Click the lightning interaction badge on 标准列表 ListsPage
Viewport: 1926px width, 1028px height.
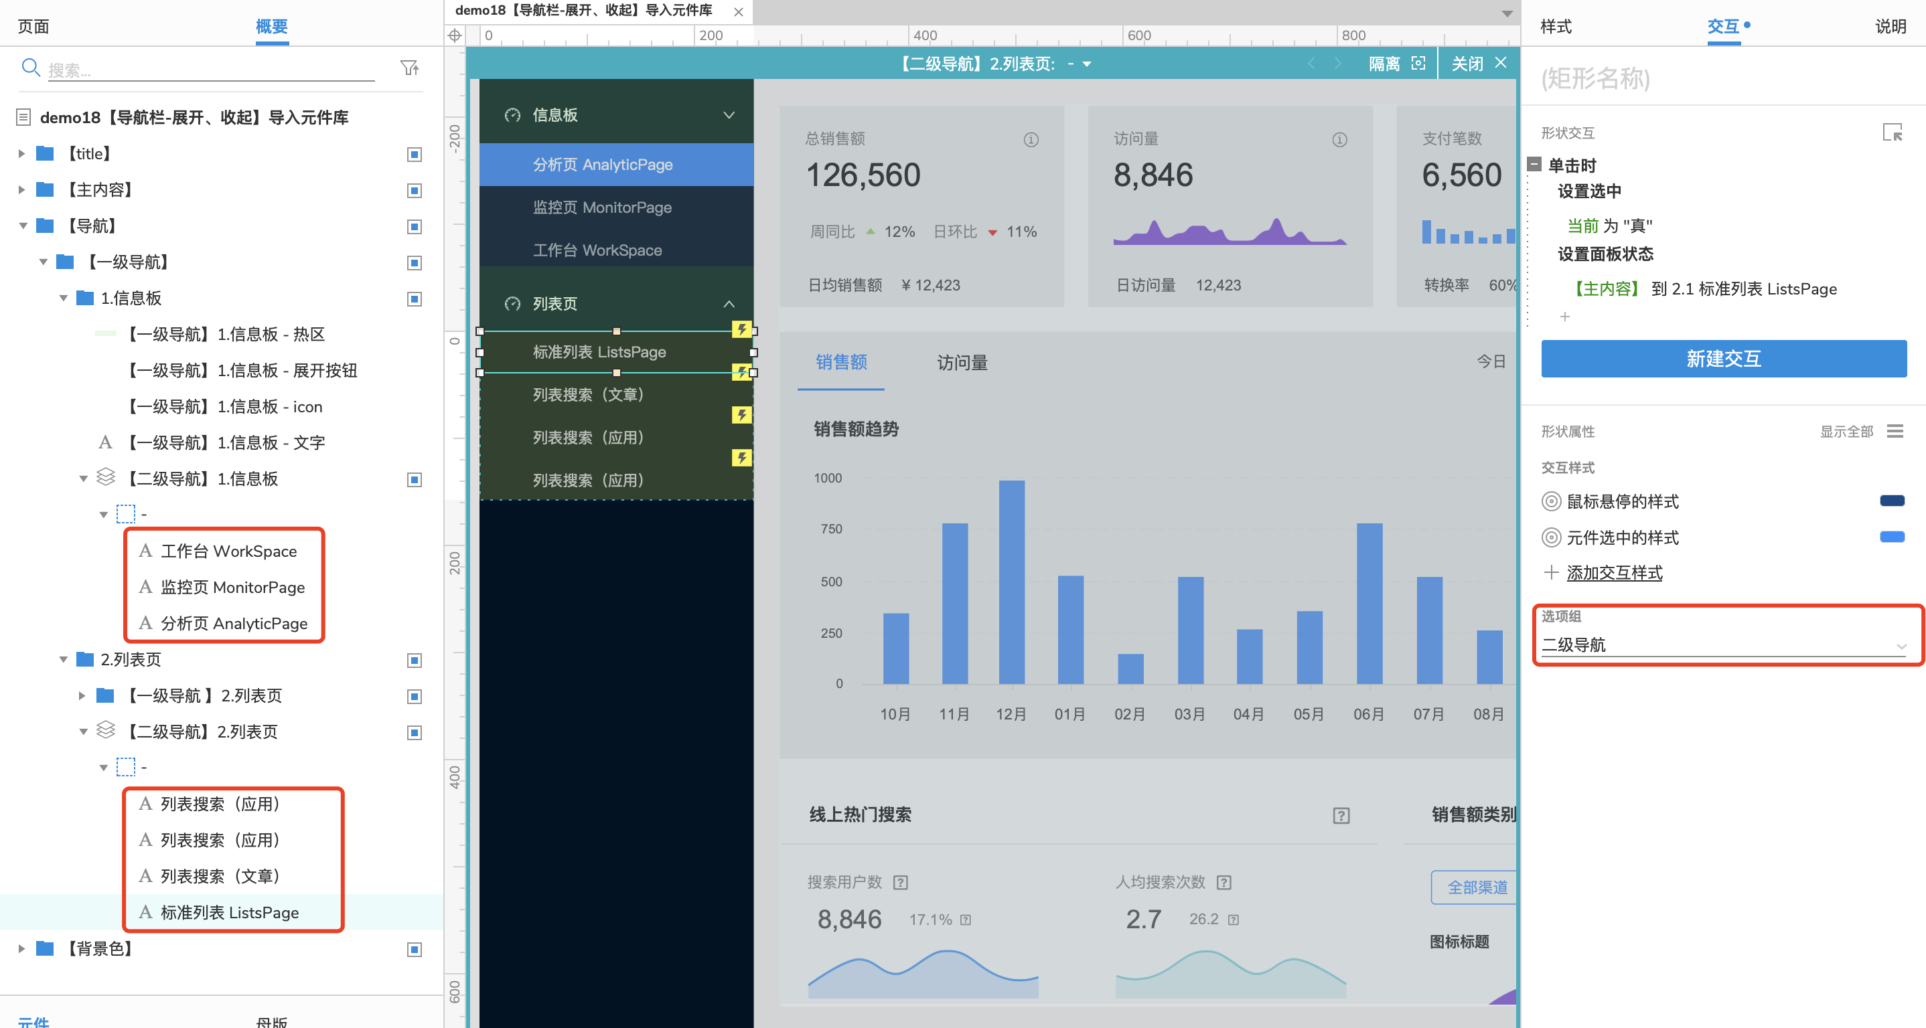pos(741,329)
